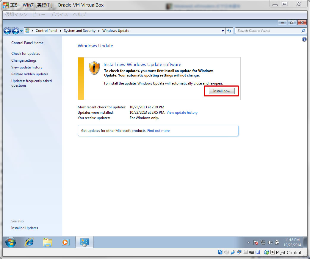Refresh the Windows Update page
Screen dimensions: 310x259
229,31
